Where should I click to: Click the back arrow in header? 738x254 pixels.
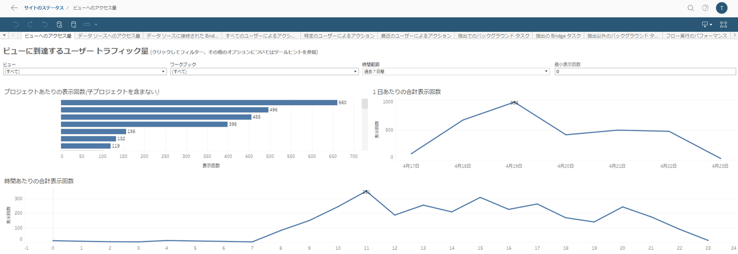15,8
